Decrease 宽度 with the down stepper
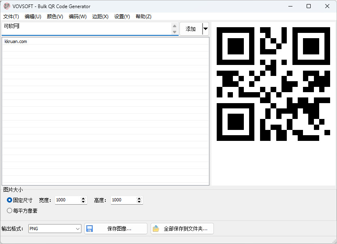Viewport: 337px width, 244px height. pos(83,202)
